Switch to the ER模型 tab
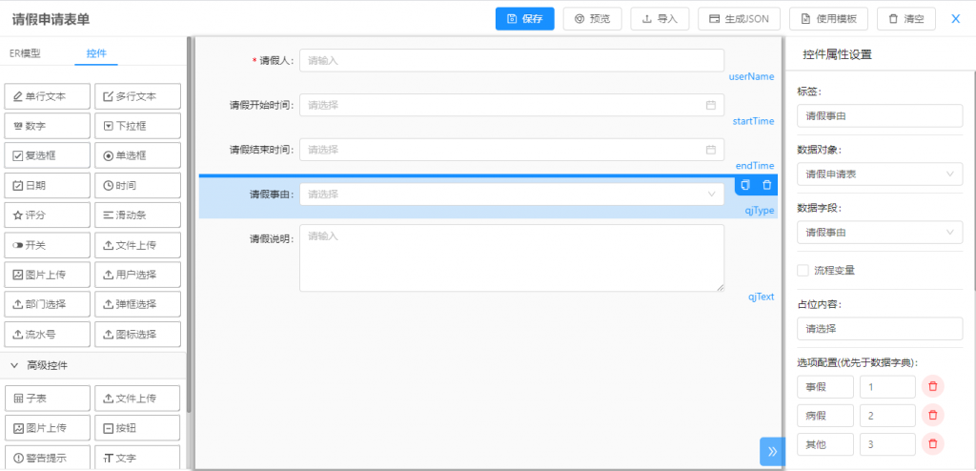This screenshot has height=471, width=976. coord(25,53)
